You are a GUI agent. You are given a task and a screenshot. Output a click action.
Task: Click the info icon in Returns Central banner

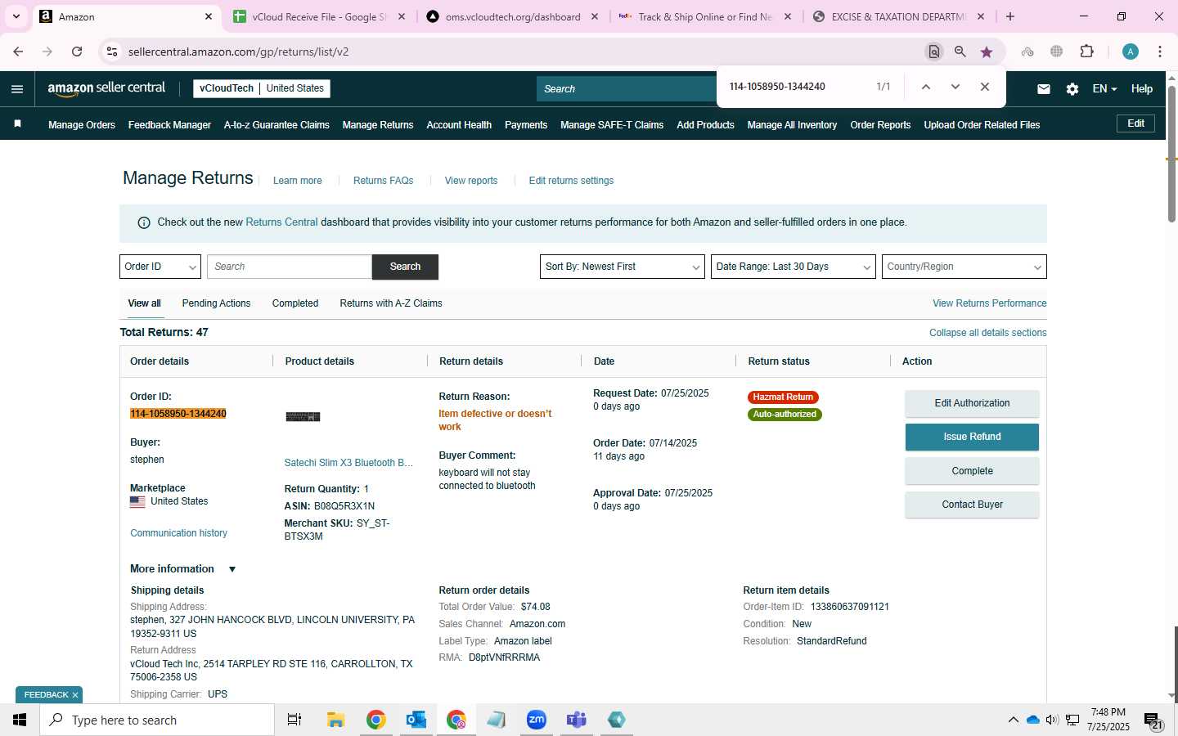(144, 222)
